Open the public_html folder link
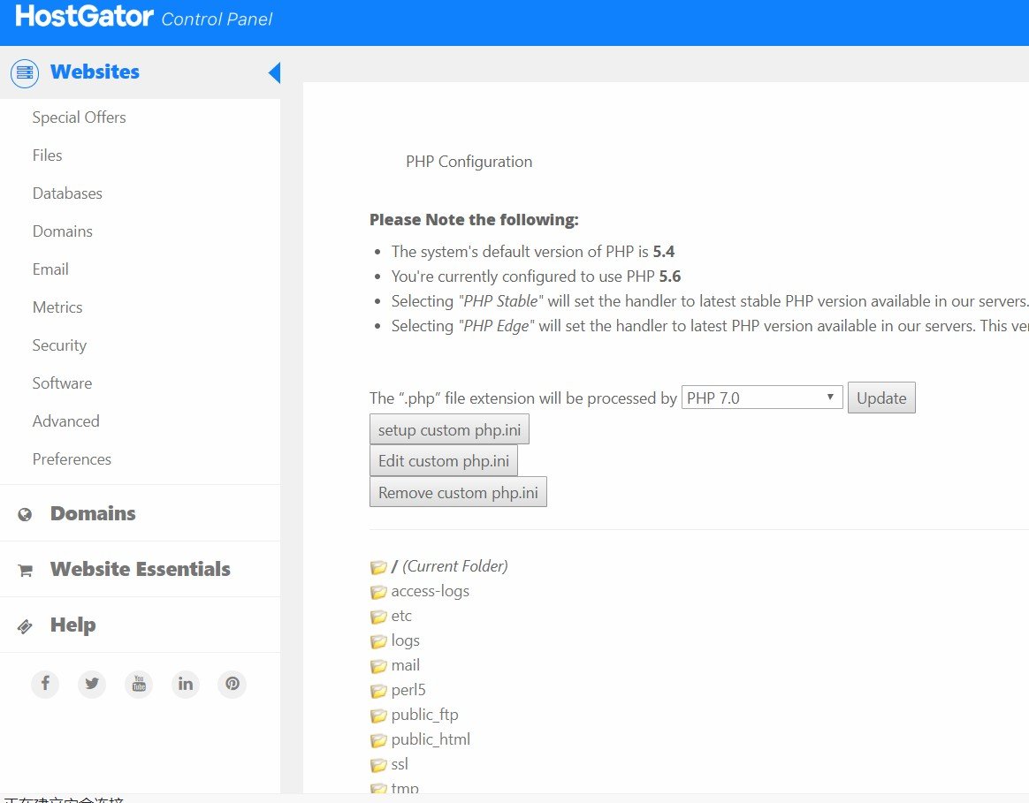 point(431,739)
